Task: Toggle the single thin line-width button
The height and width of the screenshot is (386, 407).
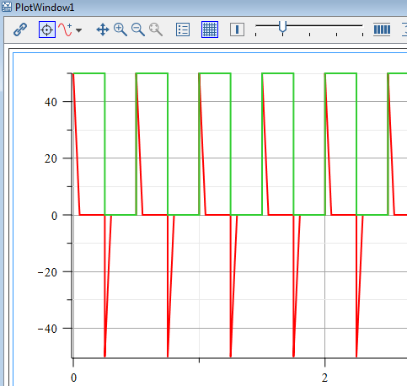Action: pos(237,29)
